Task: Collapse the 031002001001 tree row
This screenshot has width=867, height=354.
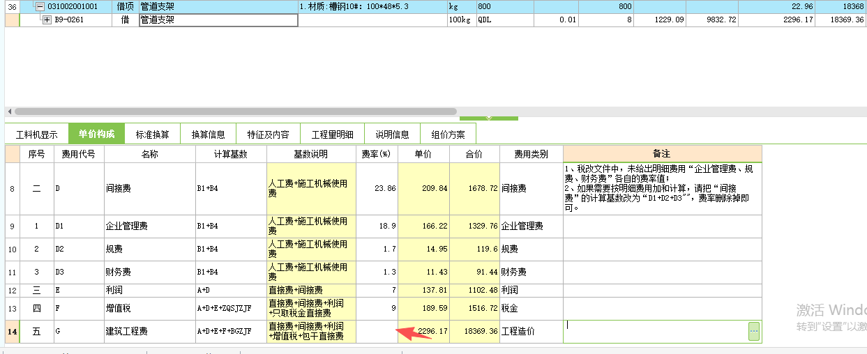Action: pos(40,6)
